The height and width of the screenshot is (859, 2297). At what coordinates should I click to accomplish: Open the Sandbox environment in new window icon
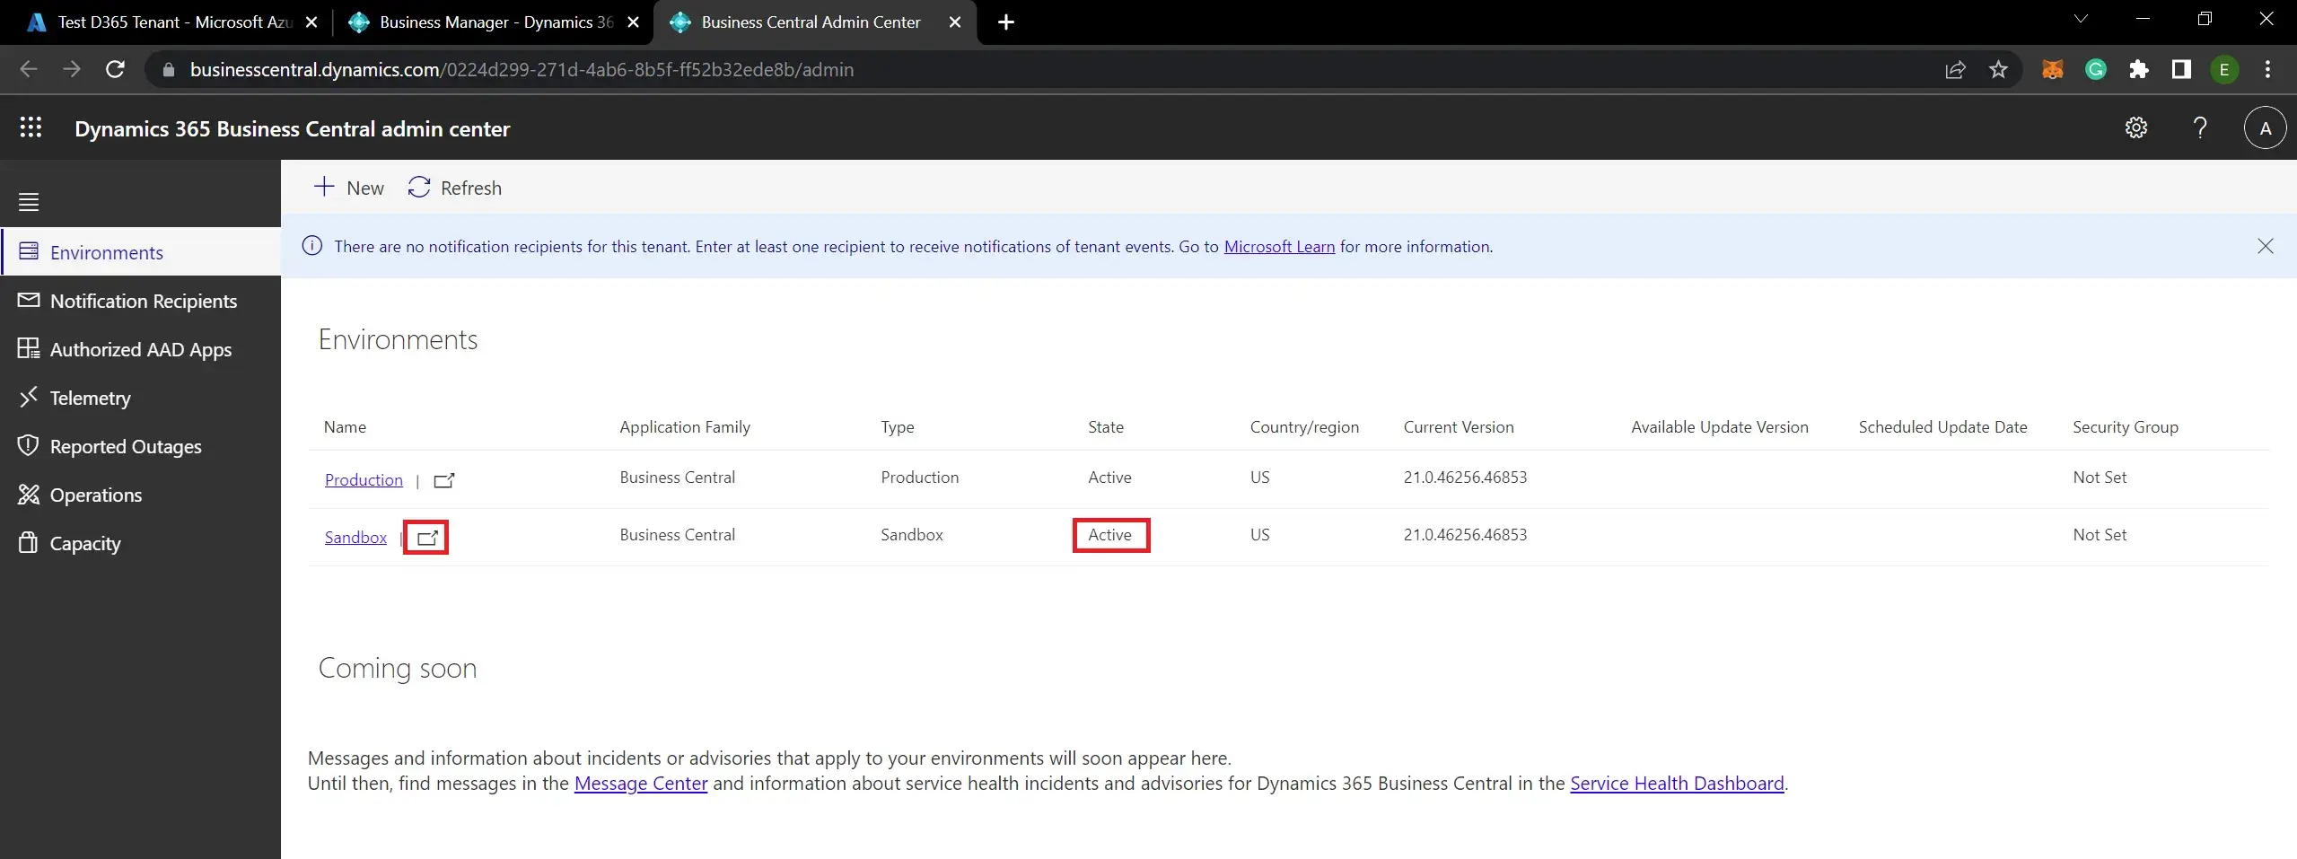(427, 538)
